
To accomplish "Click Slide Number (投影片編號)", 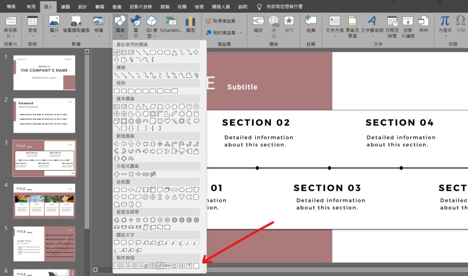I will 408,27.
